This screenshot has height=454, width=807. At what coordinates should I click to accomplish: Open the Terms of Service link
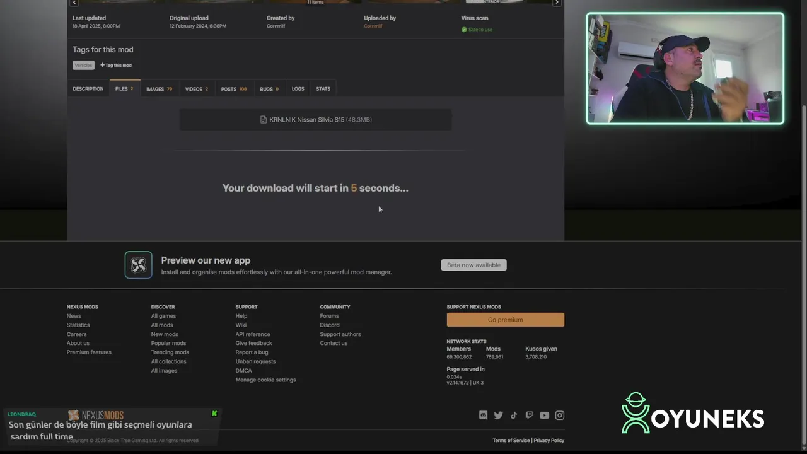511,440
